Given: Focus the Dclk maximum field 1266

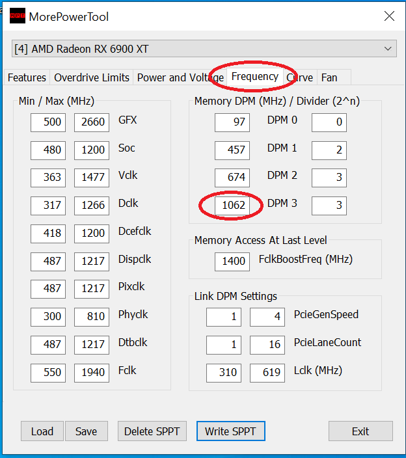Looking at the screenshot, I should pyautogui.click(x=92, y=206).
